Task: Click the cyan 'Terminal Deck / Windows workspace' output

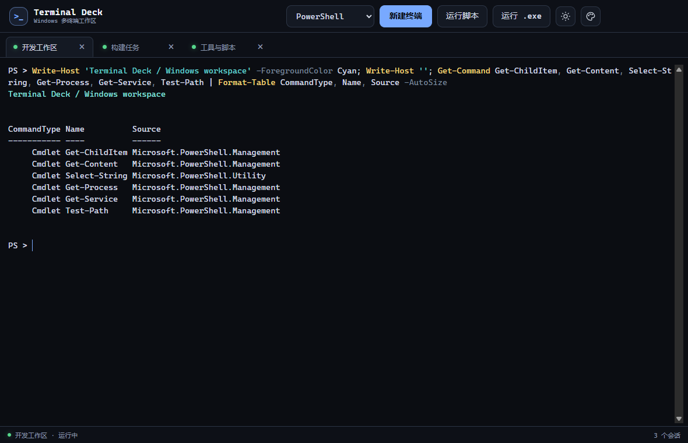Action: pyautogui.click(x=87, y=94)
